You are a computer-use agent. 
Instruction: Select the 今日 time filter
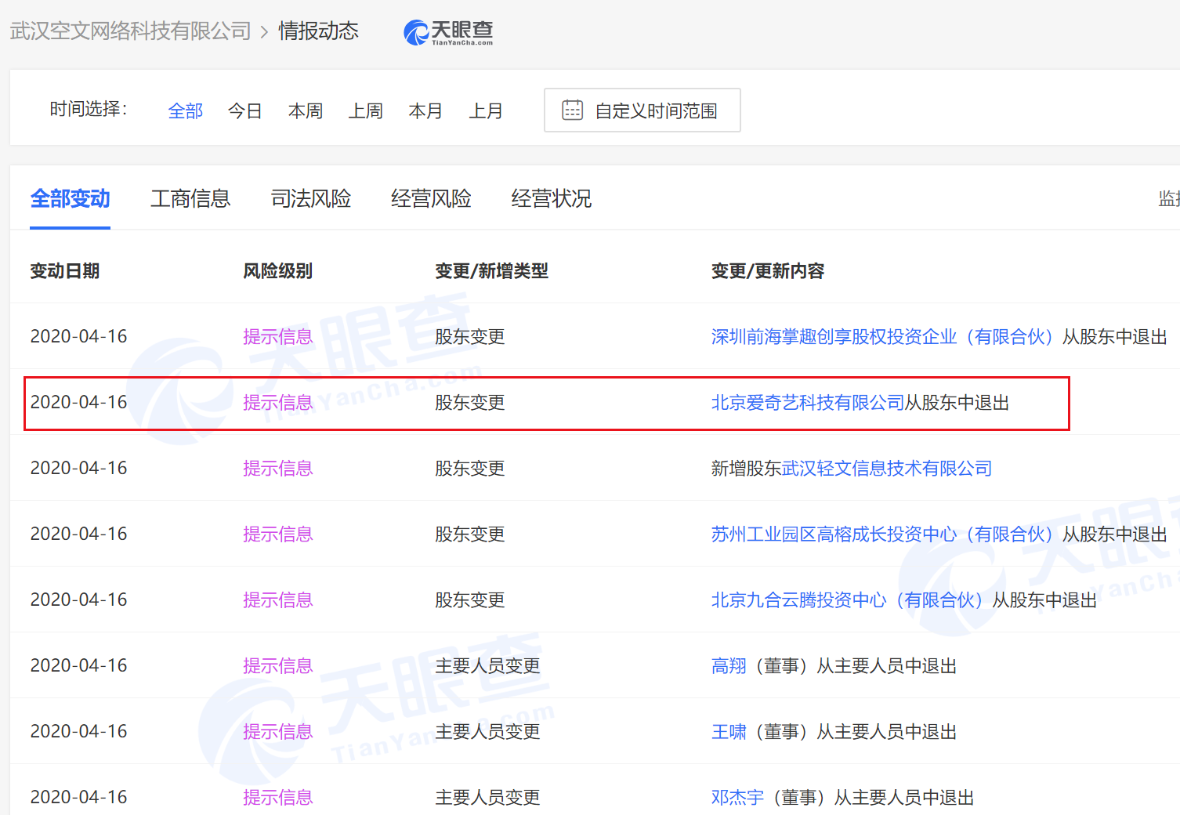click(245, 111)
